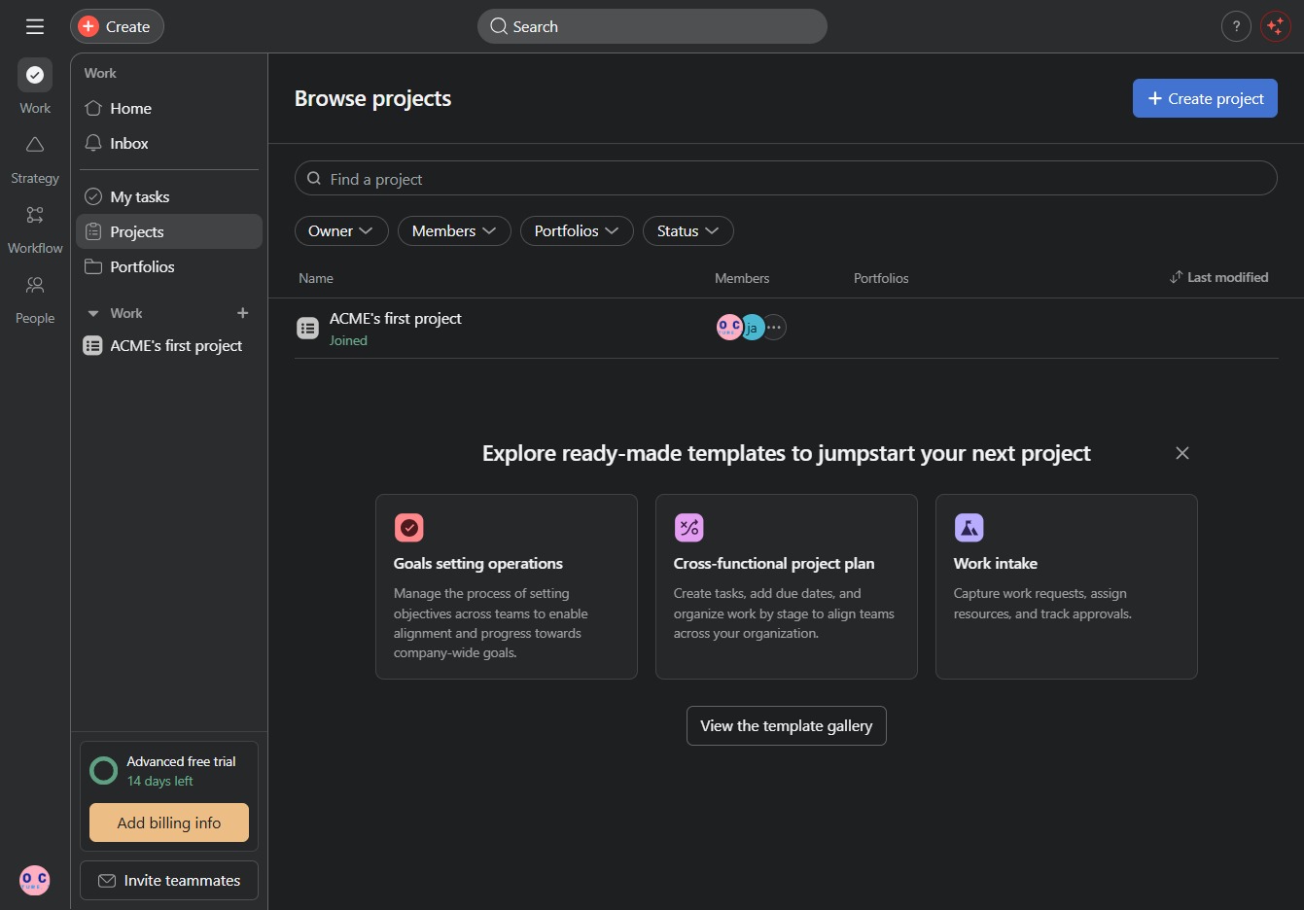Click the Create button
1304x910 pixels.
tap(117, 26)
